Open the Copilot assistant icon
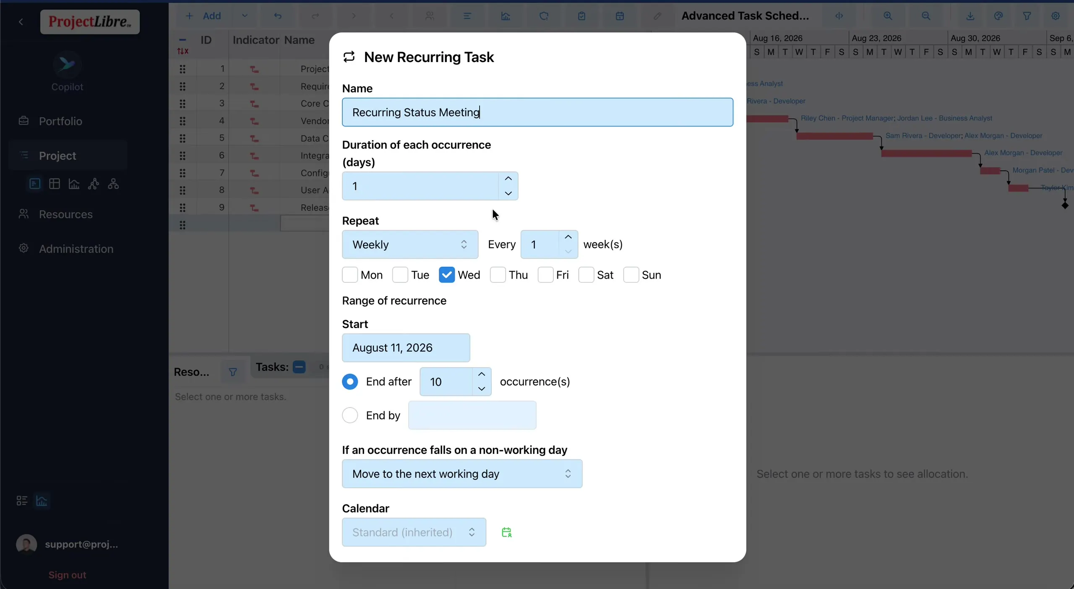This screenshot has height=589, width=1074. [x=67, y=65]
